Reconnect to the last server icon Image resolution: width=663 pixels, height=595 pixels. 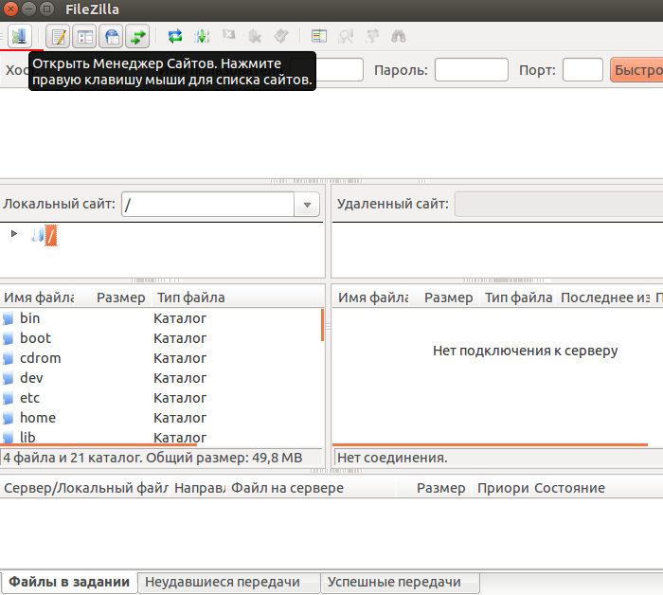(281, 36)
